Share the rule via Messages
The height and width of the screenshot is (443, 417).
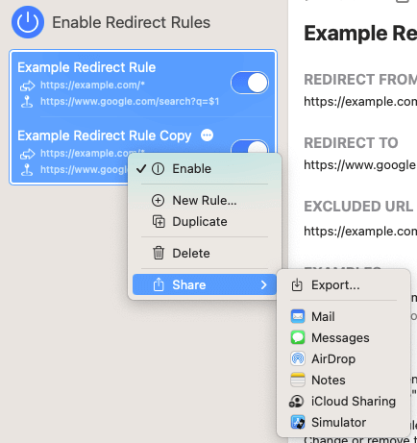(x=343, y=337)
